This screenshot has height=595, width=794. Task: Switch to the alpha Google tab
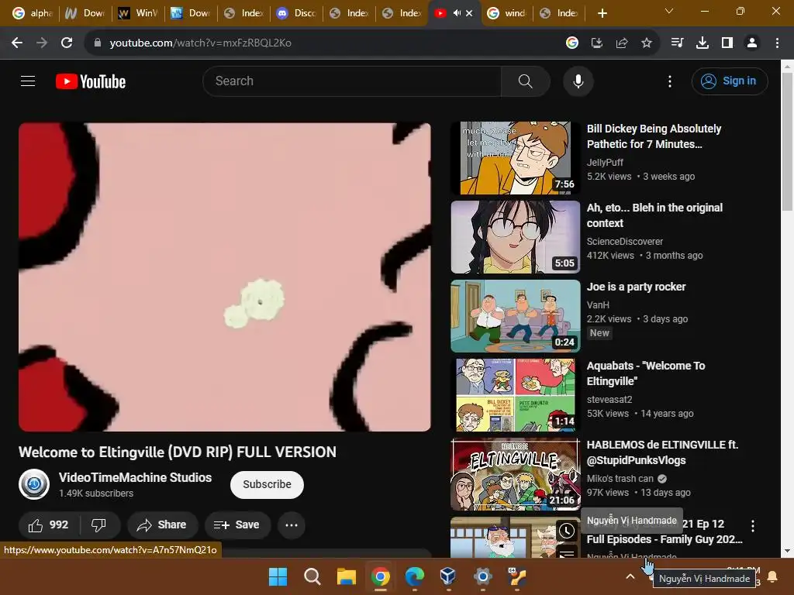coord(33,13)
